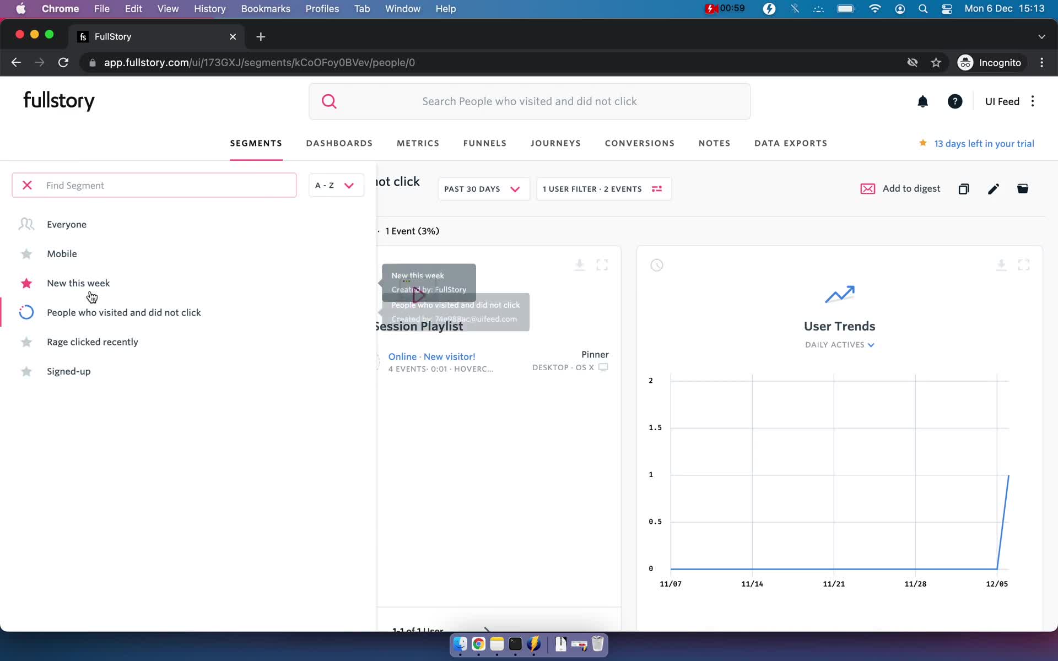Open the Apple menu

(x=21, y=9)
